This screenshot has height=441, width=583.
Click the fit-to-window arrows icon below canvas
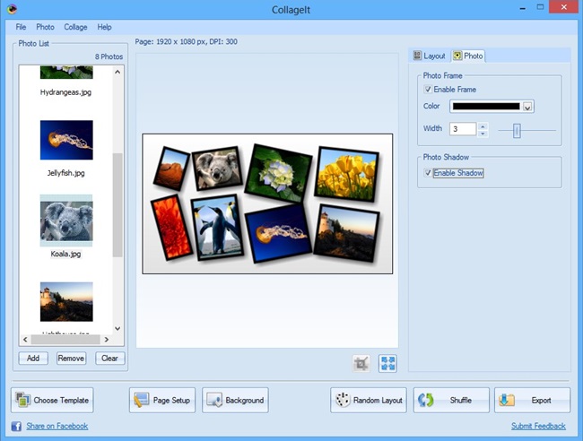pos(387,363)
